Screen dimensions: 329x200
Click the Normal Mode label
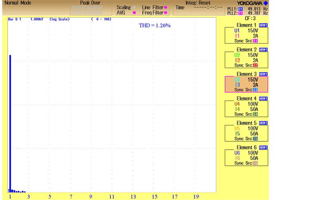click(18, 3)
